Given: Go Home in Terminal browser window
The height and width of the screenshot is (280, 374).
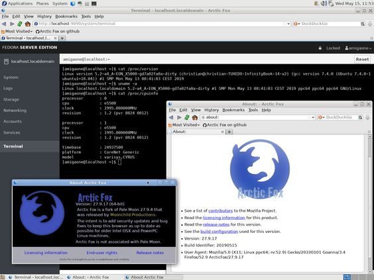Looking at the screenshot, I should pos(28,24).
